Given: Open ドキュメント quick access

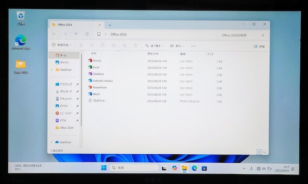Looking at the screenshot, I should tap(64, 98).
